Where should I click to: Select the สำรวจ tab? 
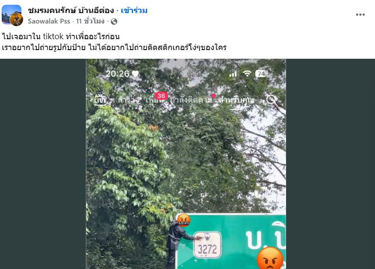click(128, 100)
